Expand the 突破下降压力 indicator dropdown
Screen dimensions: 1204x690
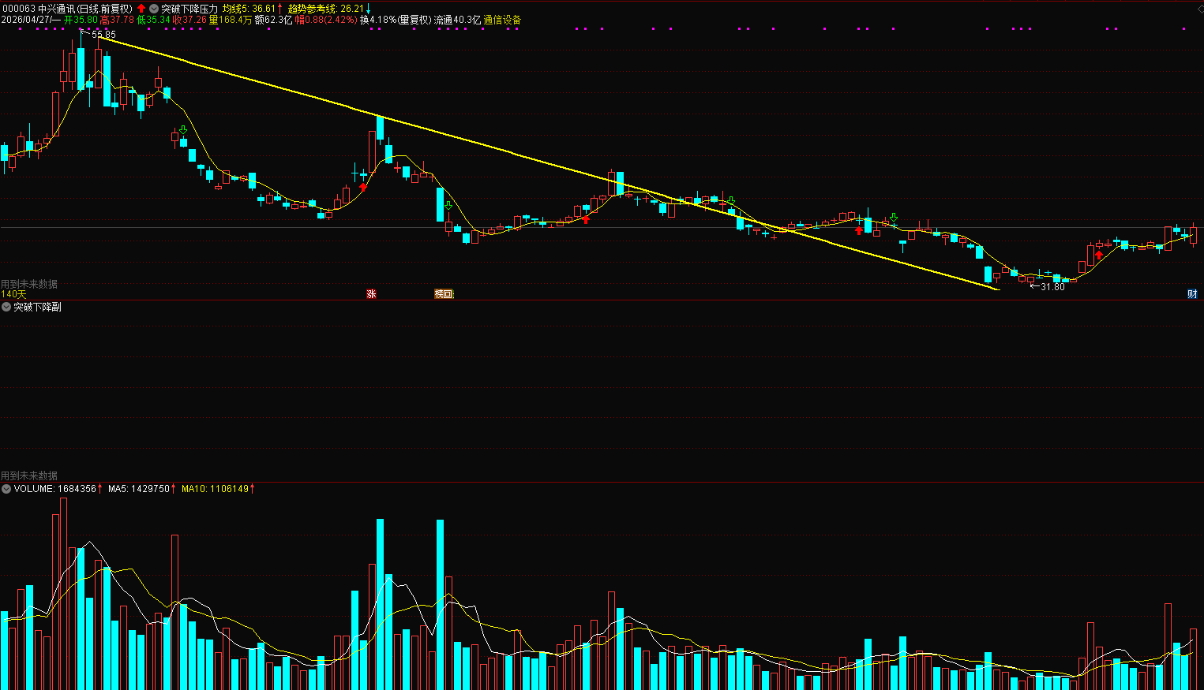point(154,9)
